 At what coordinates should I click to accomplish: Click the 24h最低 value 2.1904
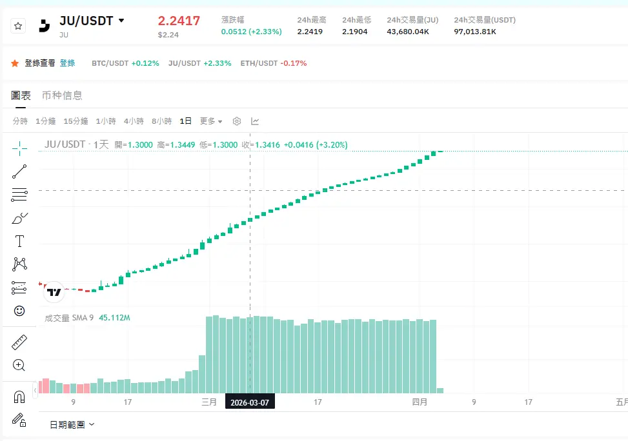355,32
